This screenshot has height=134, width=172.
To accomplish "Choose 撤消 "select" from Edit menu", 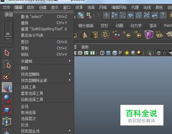I will [44, 17].
